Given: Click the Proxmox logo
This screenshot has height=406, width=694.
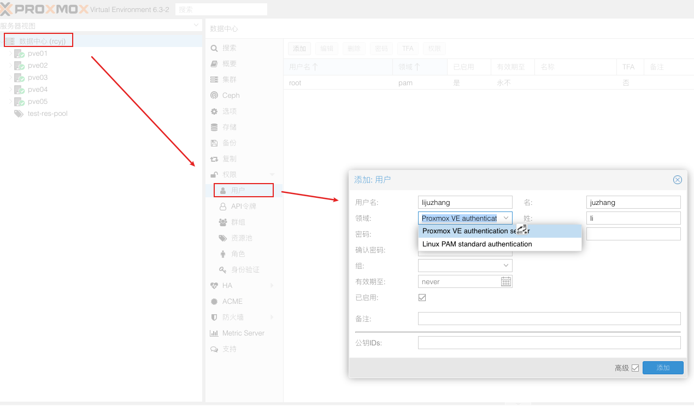Looking at the screenshot, I should [x=44, y=9].
